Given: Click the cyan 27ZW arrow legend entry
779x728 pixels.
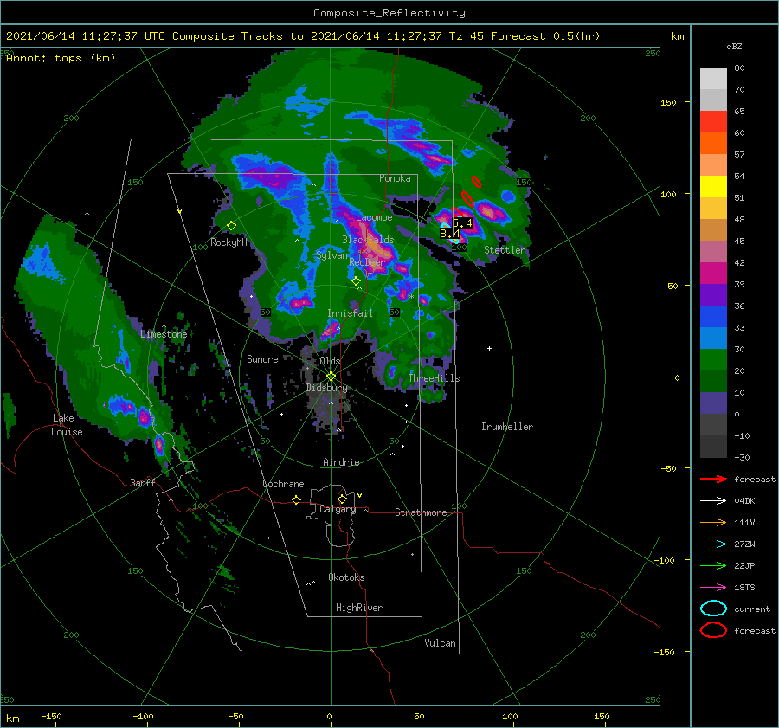Looking at the screenshot, I should 713,544.
